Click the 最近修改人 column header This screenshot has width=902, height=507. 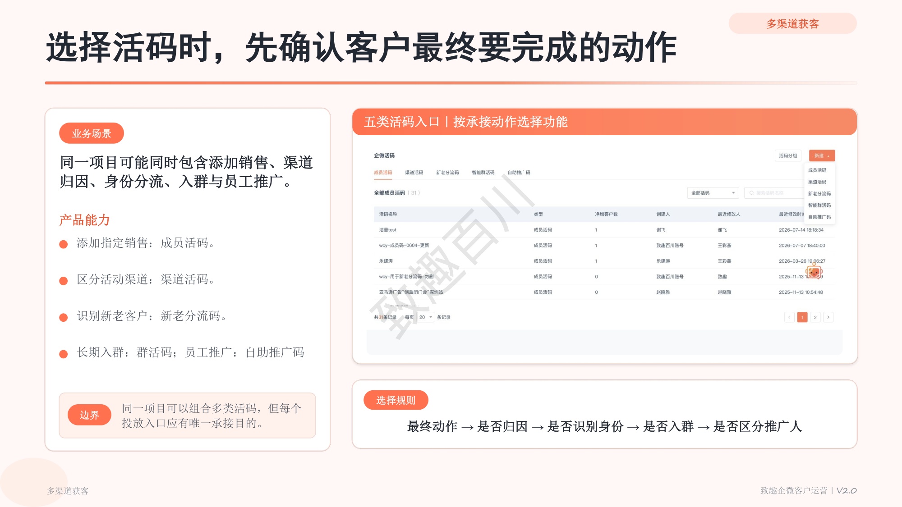point(729,215)
